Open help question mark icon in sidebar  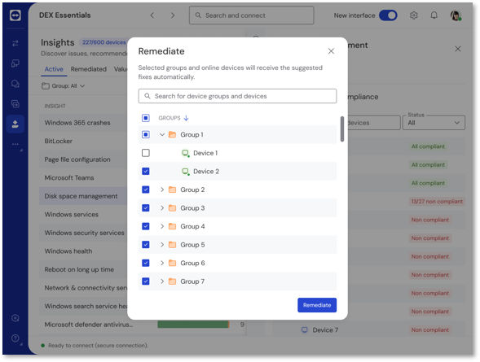point(15,338)
